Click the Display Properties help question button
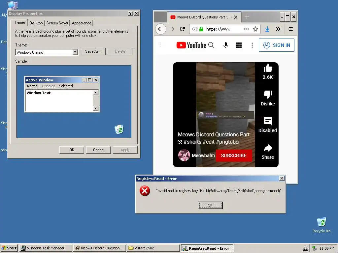The width and height of the screenshot is (338, 253). coord(130,13)
